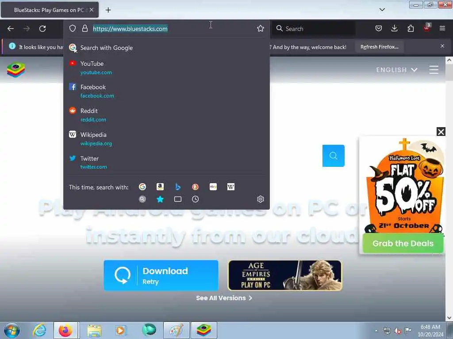Open search settings gear
This screenshot has height=339, width=453.
click(260, 199)
